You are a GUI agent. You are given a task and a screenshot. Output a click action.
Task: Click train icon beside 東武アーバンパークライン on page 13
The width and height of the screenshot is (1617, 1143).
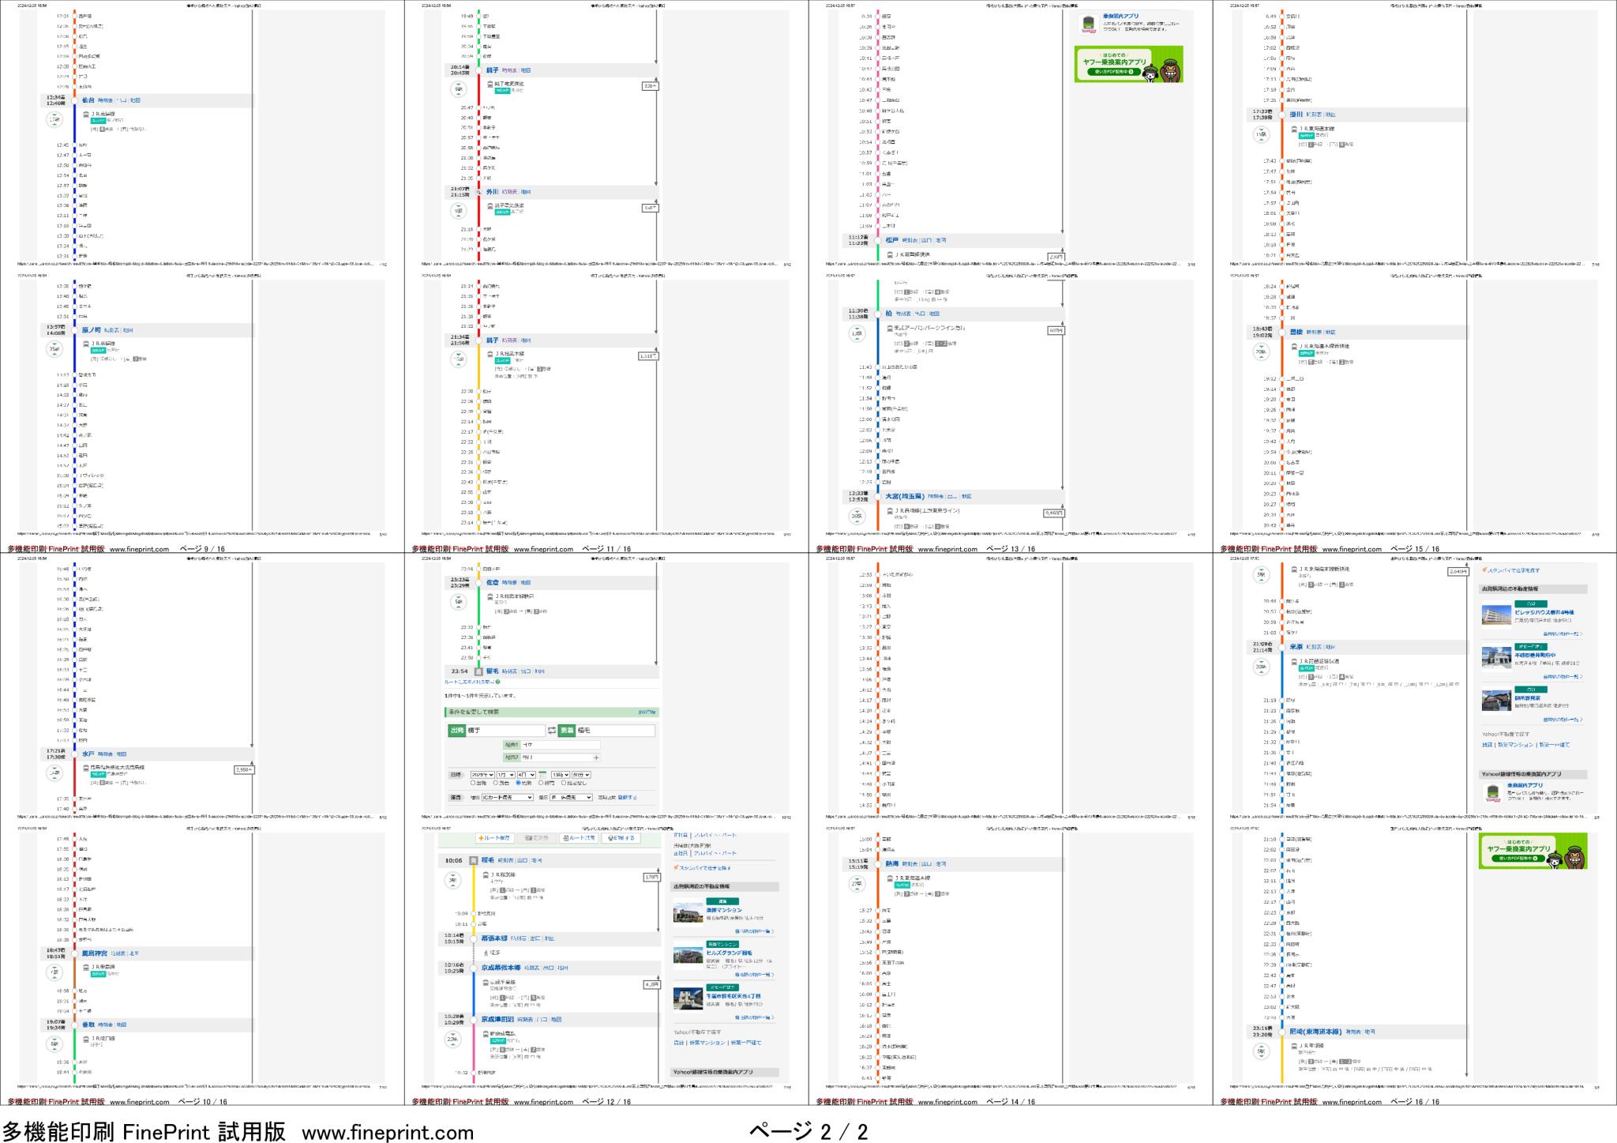pos(889,327)
